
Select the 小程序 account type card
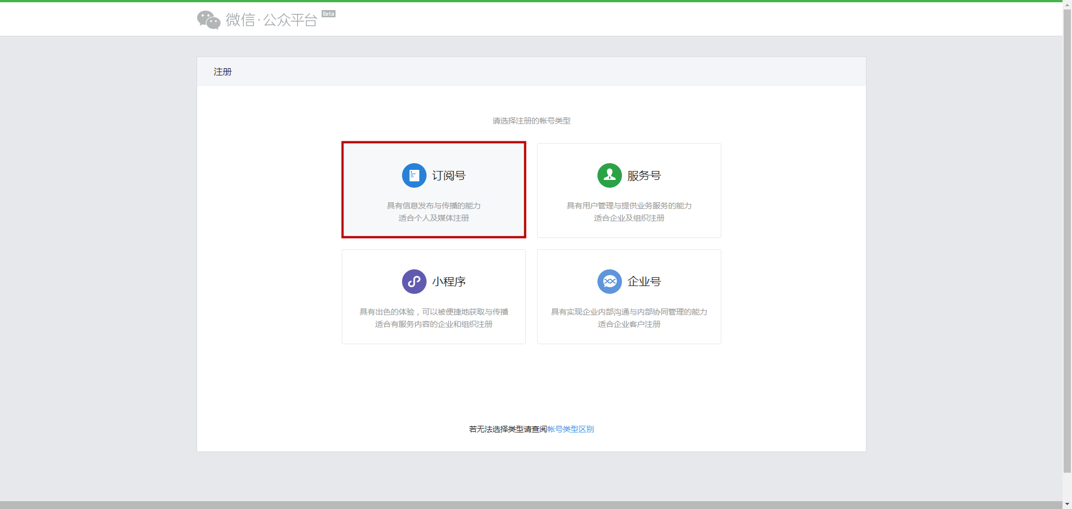pos(433,296)
